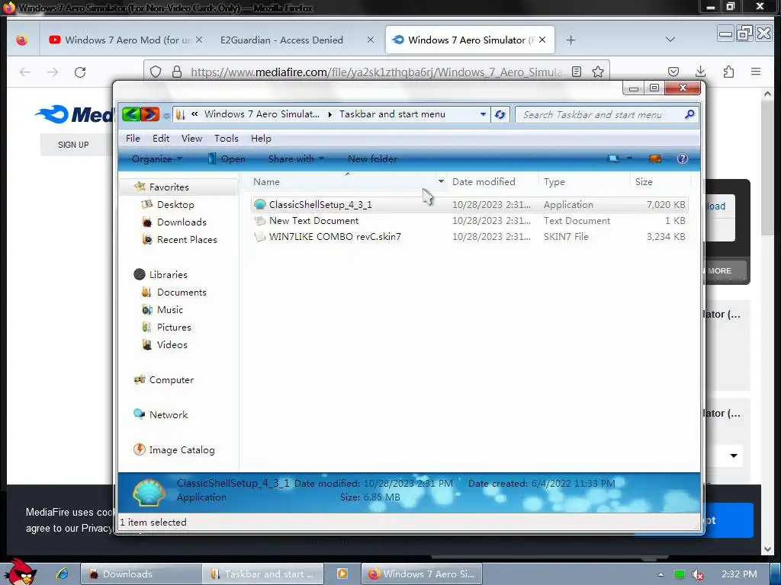Open the Tools menu in Explorer
Viewport: 781px width, 585px height.
226,139
